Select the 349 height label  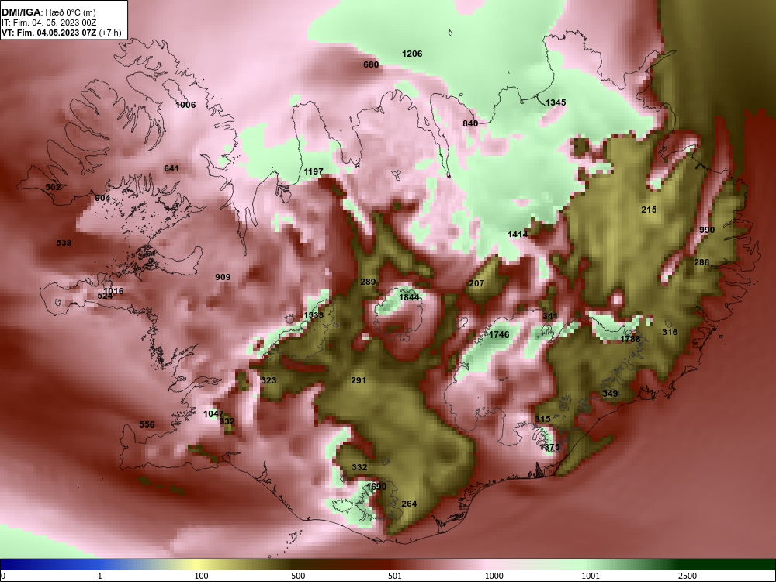click(610, 393)
